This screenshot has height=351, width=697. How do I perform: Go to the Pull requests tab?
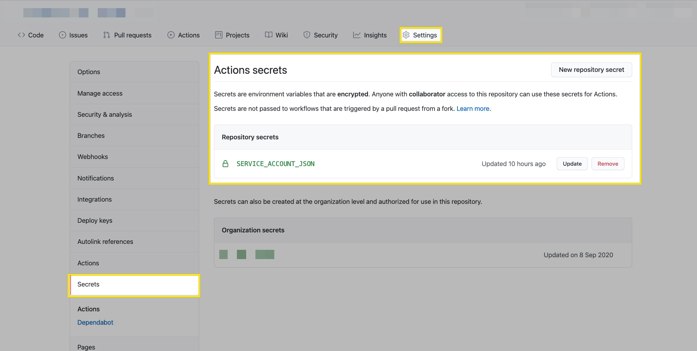127,35
